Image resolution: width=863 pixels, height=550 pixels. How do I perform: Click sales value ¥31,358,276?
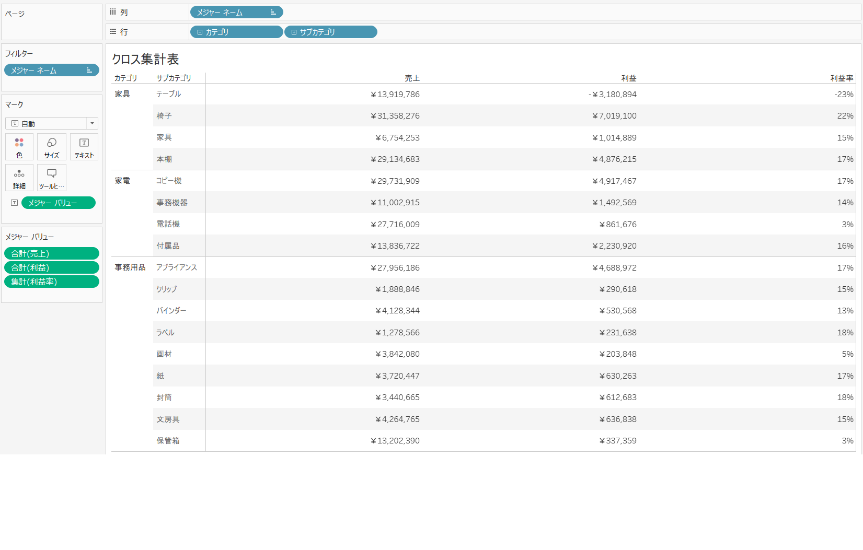(395, 116)
